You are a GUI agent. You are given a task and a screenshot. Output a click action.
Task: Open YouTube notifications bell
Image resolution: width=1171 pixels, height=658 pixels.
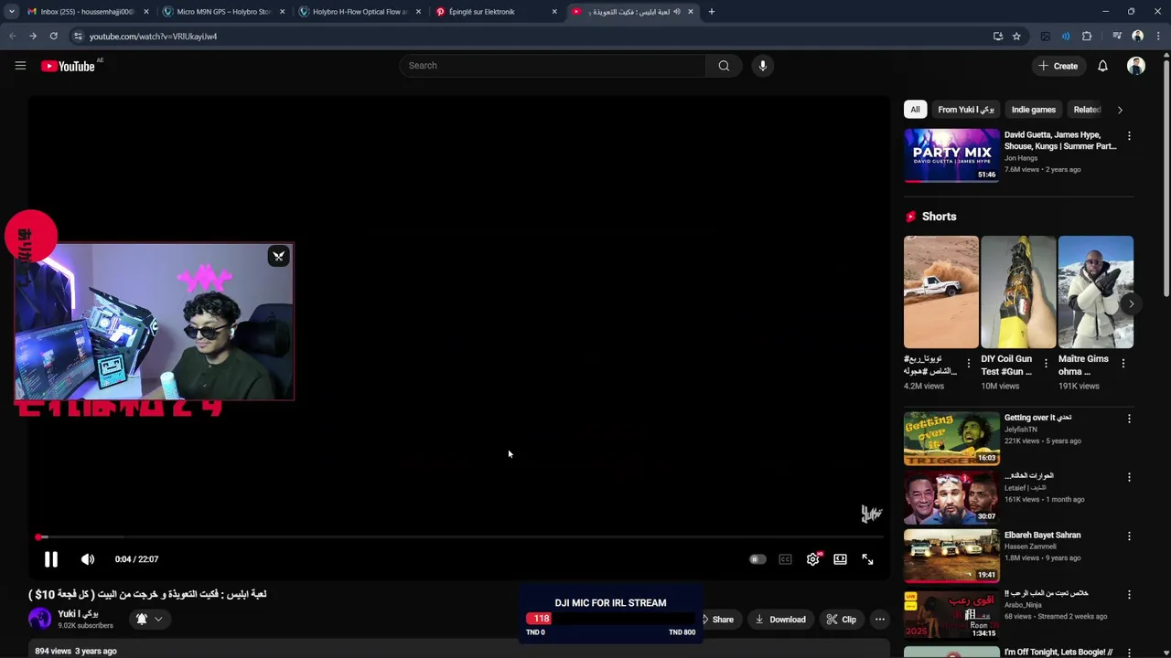[x=1102, y=66]
